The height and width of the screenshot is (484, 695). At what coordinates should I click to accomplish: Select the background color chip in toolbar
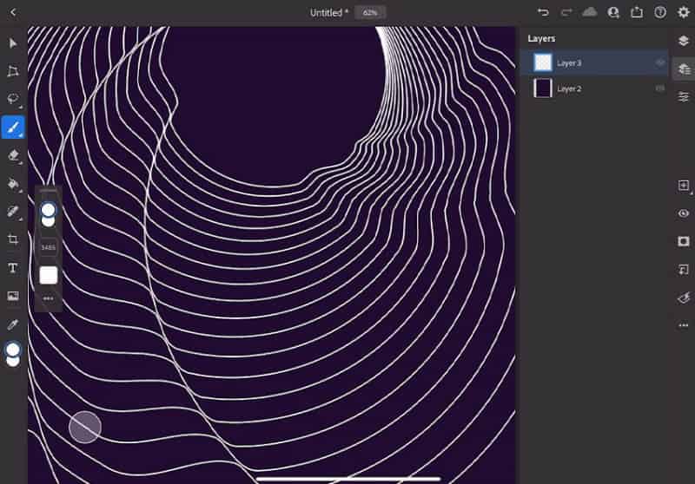pos(13,362)
